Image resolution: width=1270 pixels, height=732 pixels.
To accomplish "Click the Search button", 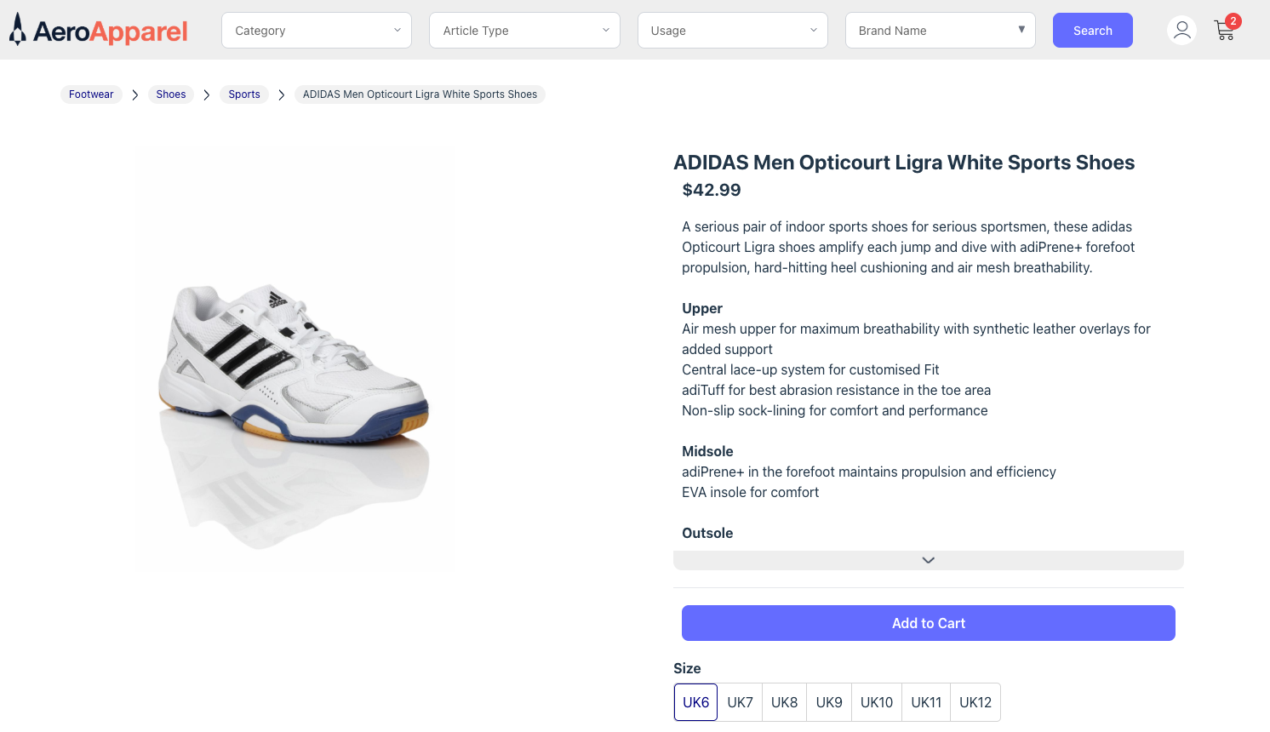I will [x=1092, y=30].
